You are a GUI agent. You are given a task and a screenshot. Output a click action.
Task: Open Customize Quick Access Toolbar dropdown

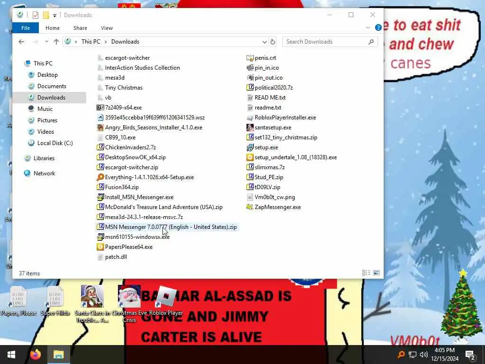click(x=54, y=15)
